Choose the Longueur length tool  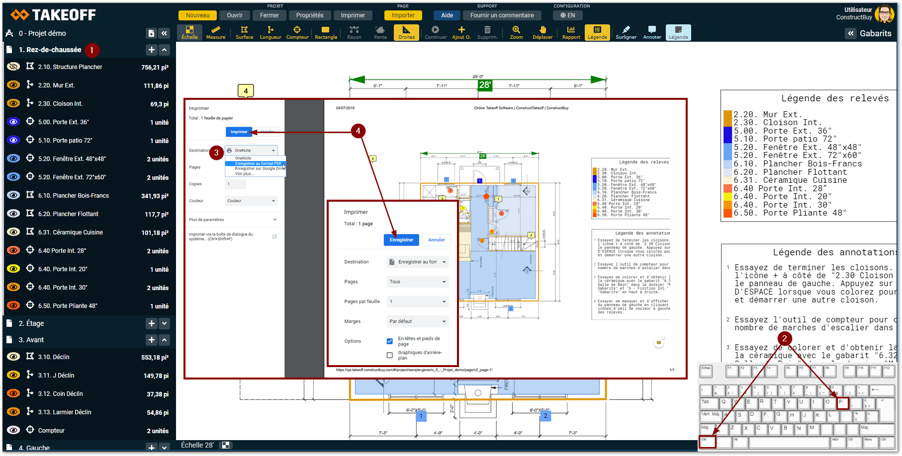click(271, 32)
